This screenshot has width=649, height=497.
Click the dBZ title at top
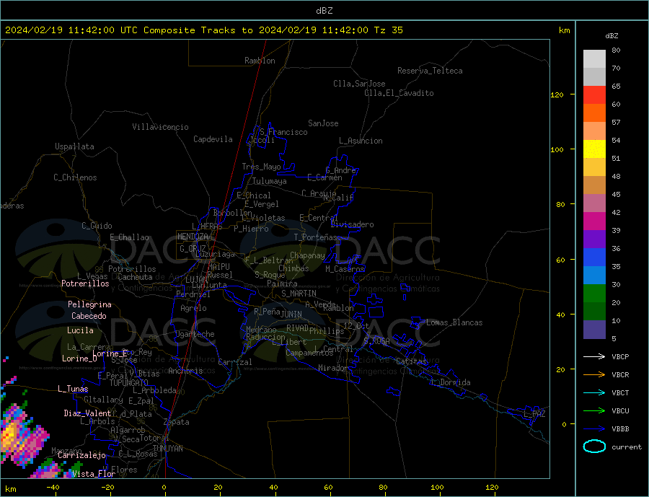pyautogui.click(x=324, y=11)
